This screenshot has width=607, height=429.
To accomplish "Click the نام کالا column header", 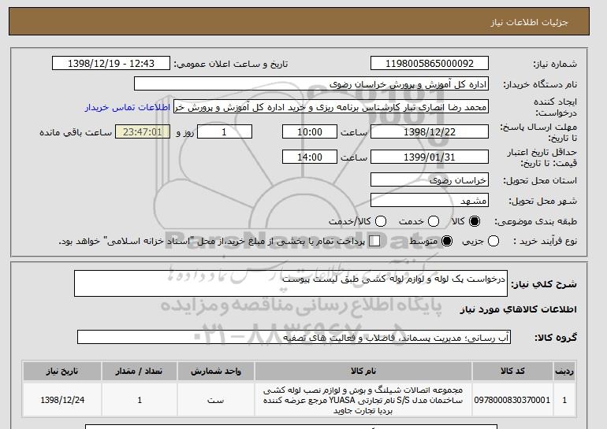I will [363, 371].
